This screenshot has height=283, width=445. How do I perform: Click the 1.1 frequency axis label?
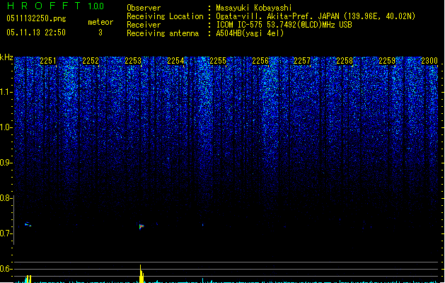click(x=6, y=92)
